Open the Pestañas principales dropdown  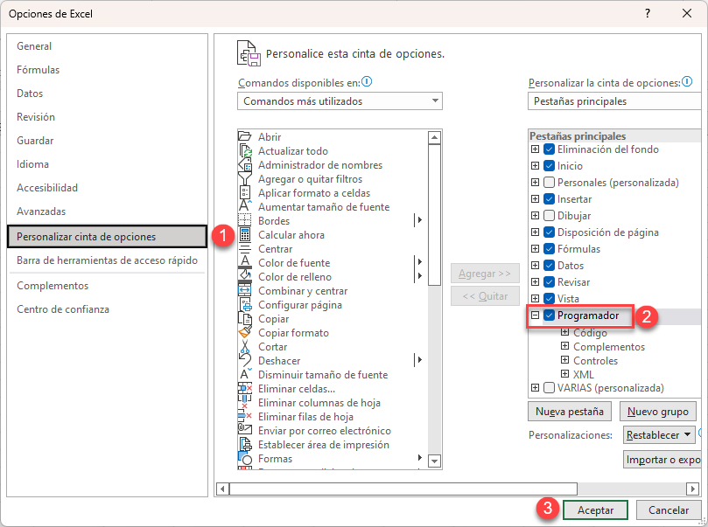click(x=614, y=101)
